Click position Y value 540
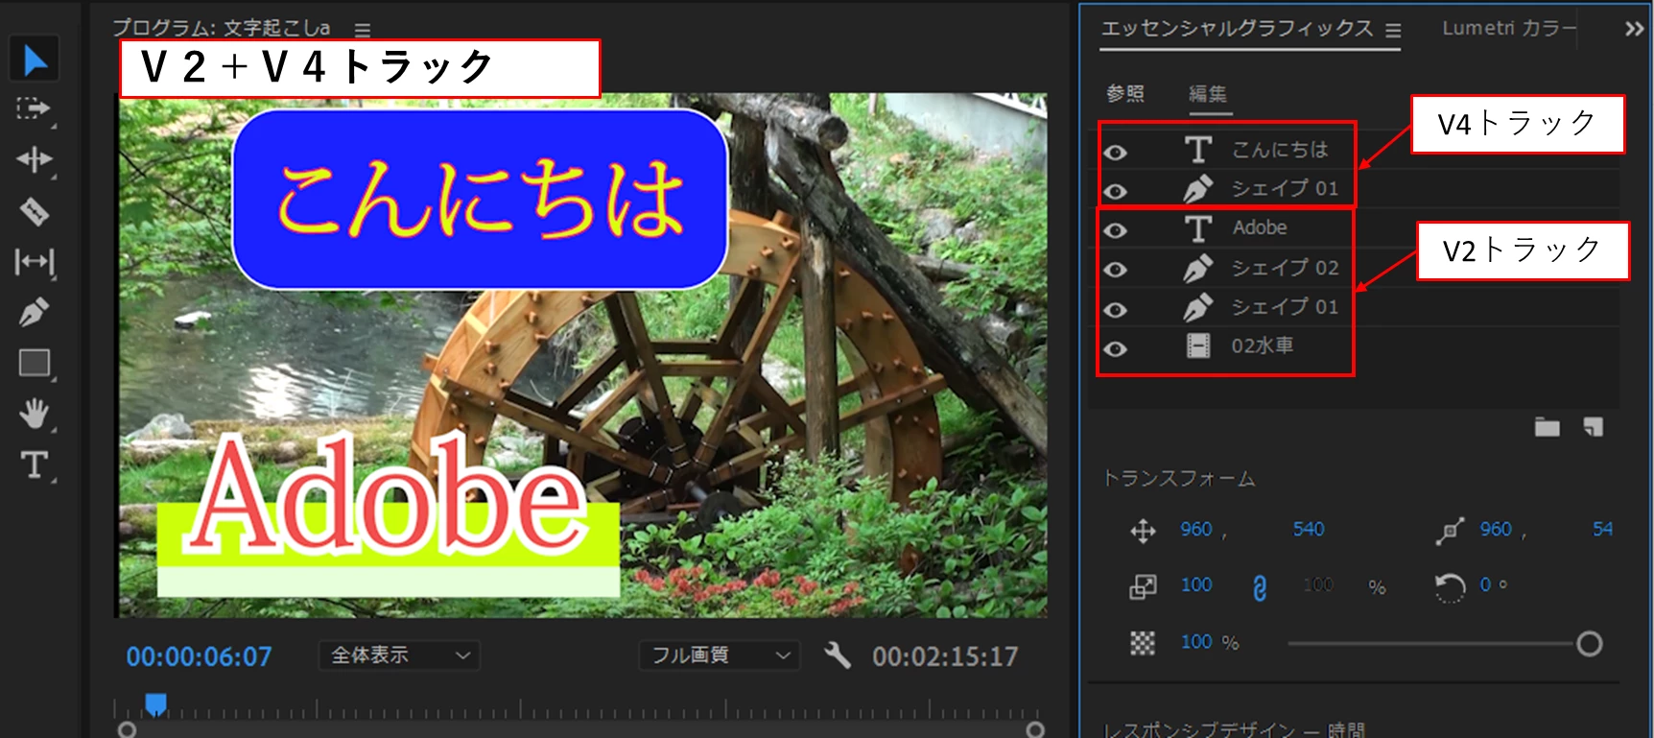The width and height of the screenshot is (1654, 738). point(1309,529)
